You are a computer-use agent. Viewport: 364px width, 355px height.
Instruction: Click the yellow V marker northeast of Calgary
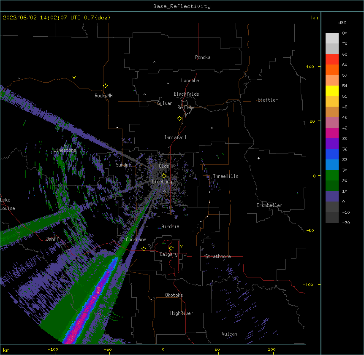click(x=181, y=246)
